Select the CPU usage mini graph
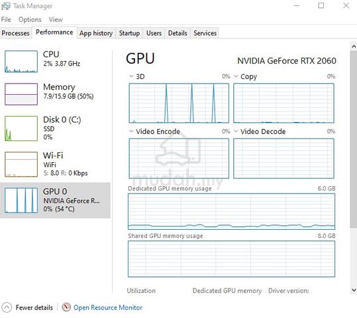This screenshot has width=357, height=318. pos(21,62)
